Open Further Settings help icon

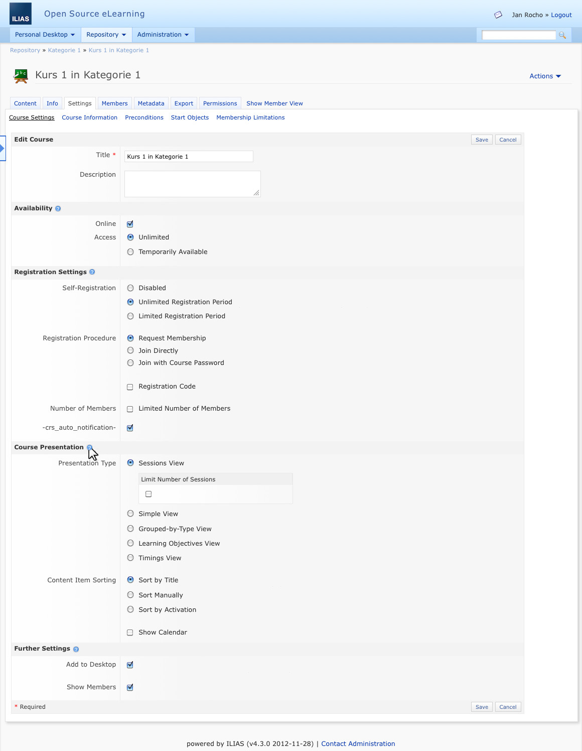(76, 649)
